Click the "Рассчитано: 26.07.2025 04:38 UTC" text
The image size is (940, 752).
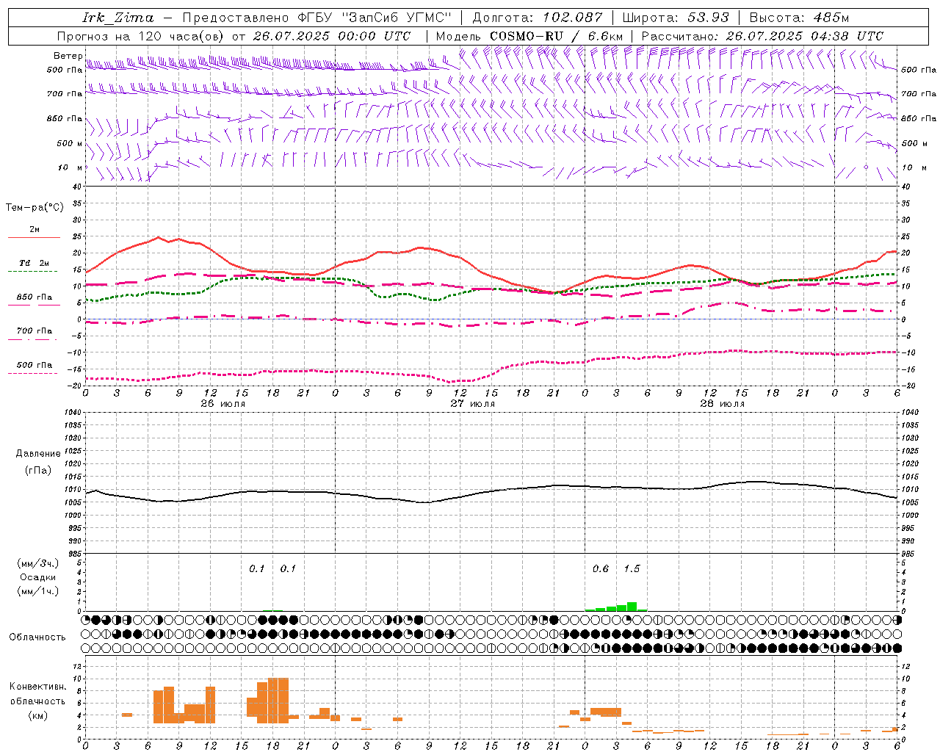point(762,36)
